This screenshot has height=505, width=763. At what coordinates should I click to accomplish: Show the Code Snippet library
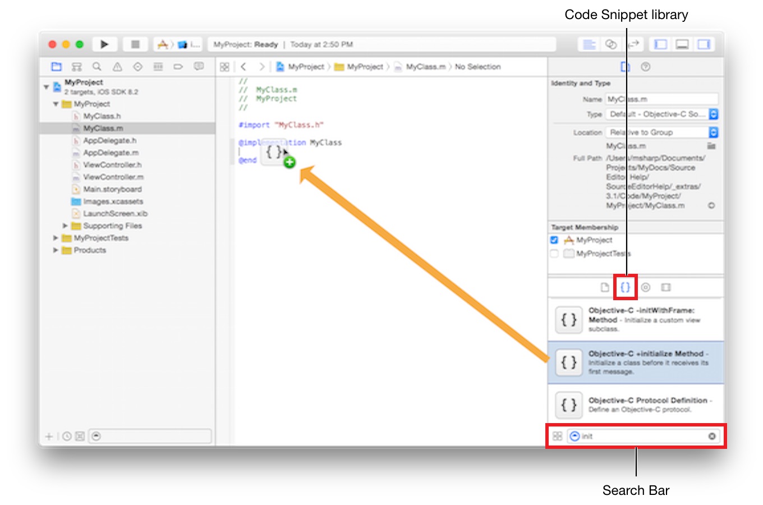[625, 287]
